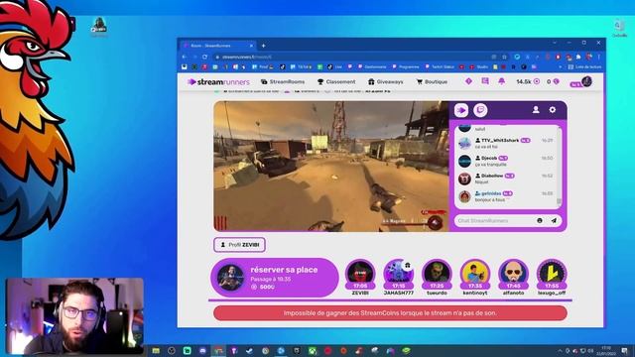Click the 0 secondary coin balance

pyautogui.click(x=553, y=81)
